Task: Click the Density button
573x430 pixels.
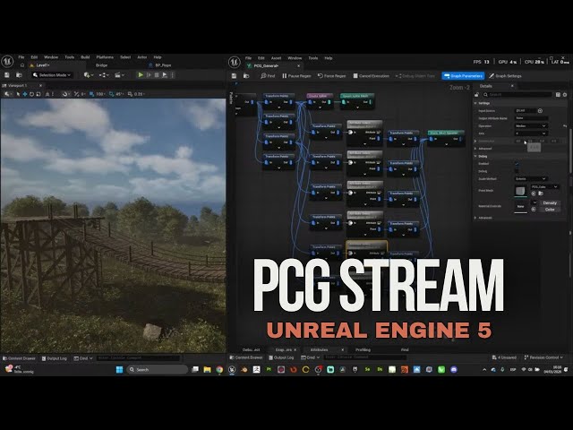Action: click(x=550, y=202)
